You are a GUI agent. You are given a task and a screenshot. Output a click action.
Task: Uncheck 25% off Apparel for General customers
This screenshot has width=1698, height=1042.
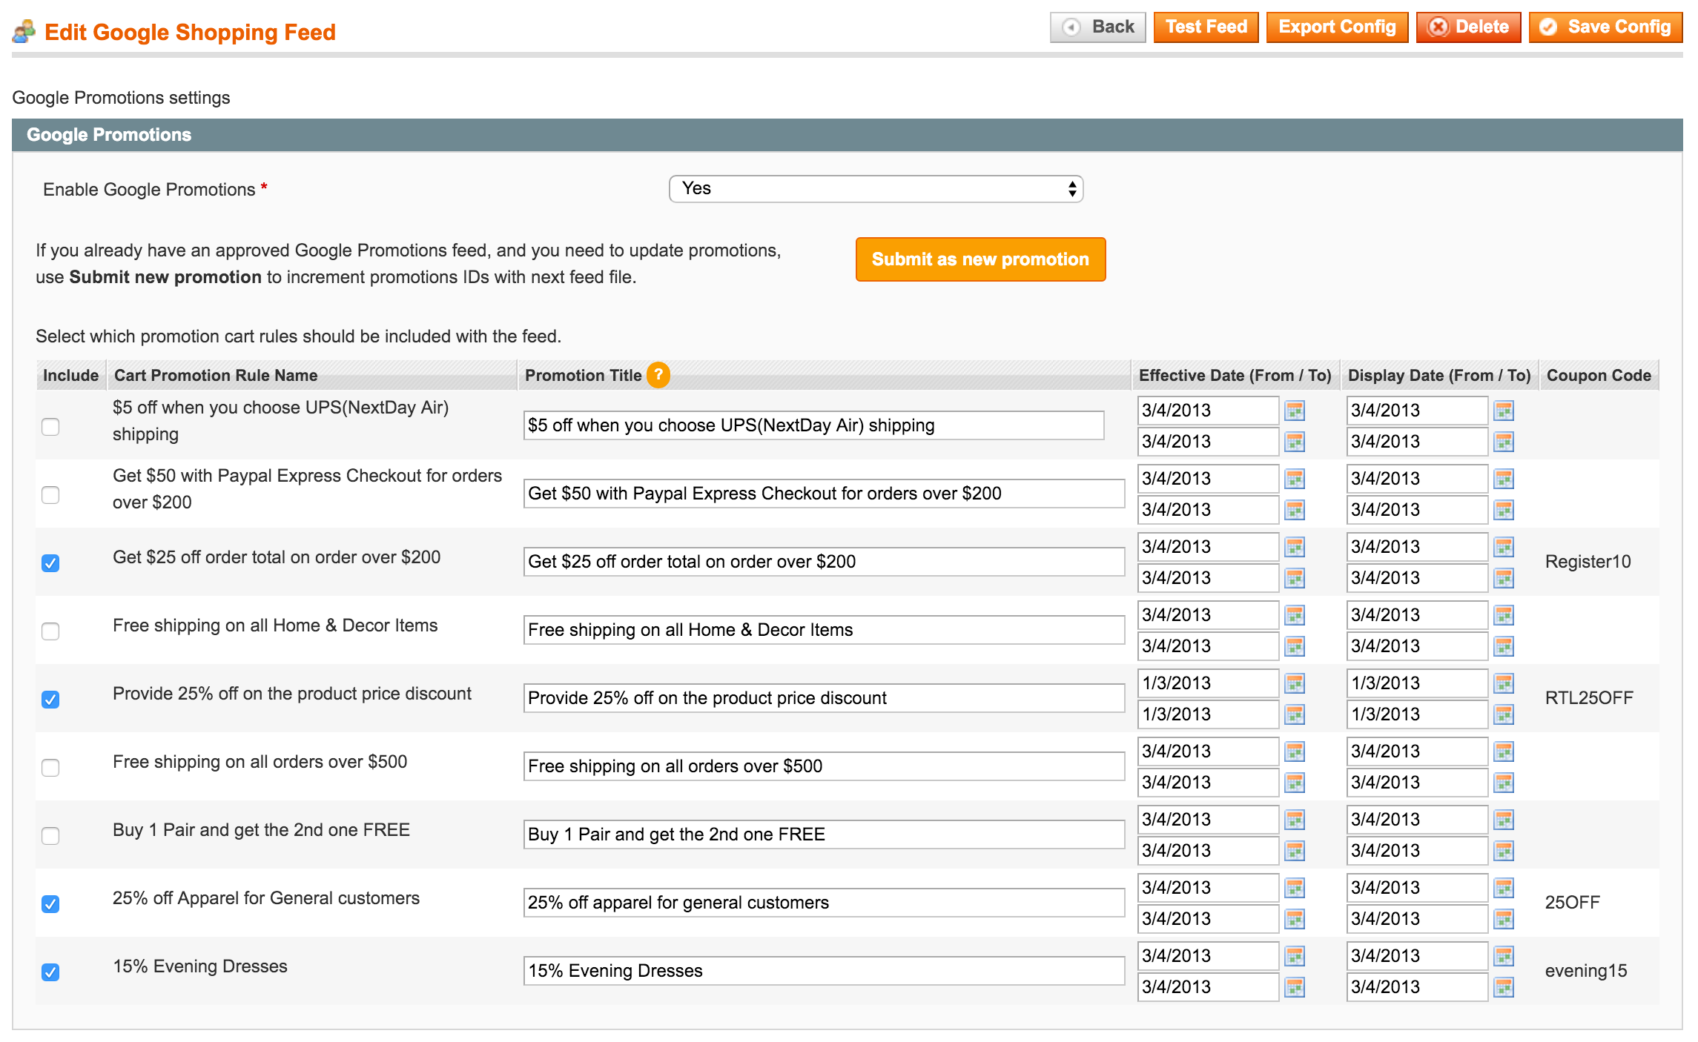click(50, 904)
